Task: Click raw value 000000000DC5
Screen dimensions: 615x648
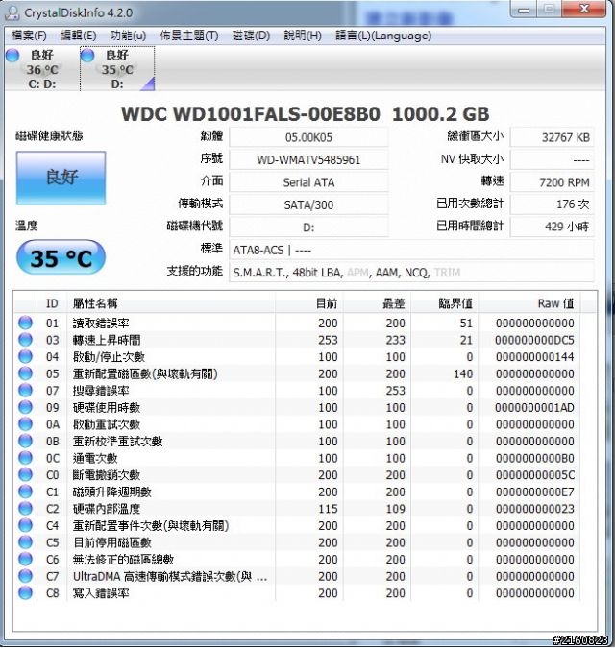Action: (534, 340)
